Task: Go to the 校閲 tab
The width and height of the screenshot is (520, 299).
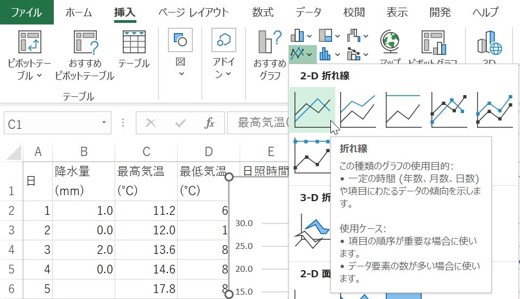Action: point(354,13)
